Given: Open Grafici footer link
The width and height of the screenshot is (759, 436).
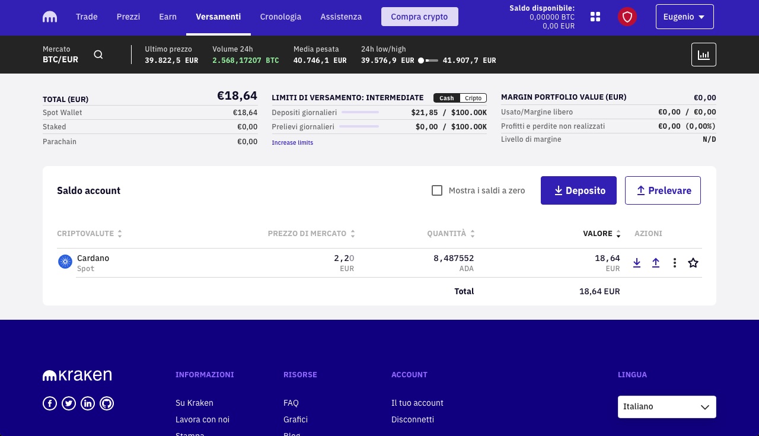Looking at the screenshot, I should point(295,419).
